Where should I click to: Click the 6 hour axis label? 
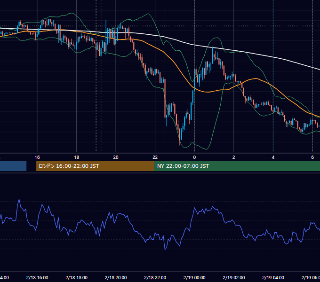(x=312, y=157)
